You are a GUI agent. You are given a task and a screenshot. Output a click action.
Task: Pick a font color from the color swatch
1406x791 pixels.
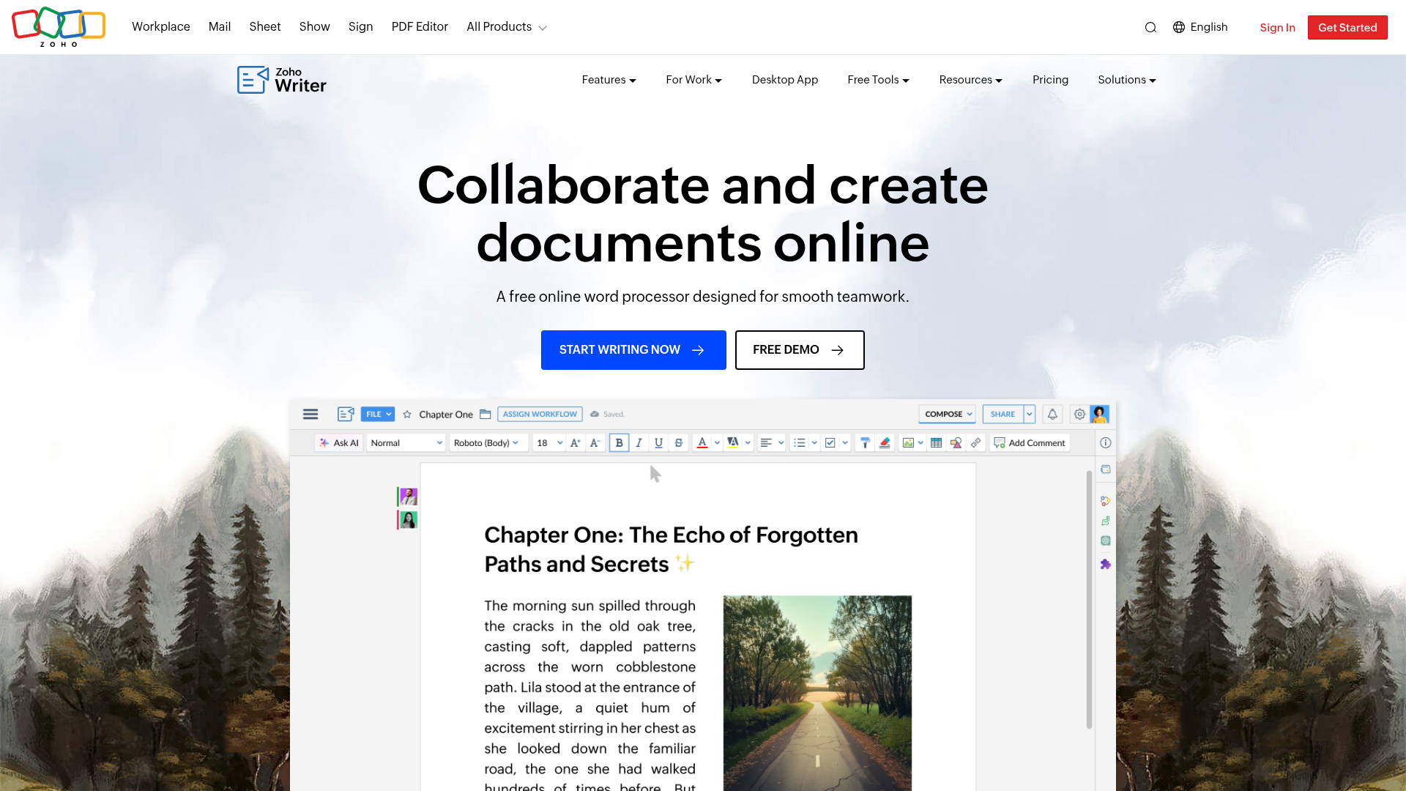pyautogui.click(x=703, y=442)
